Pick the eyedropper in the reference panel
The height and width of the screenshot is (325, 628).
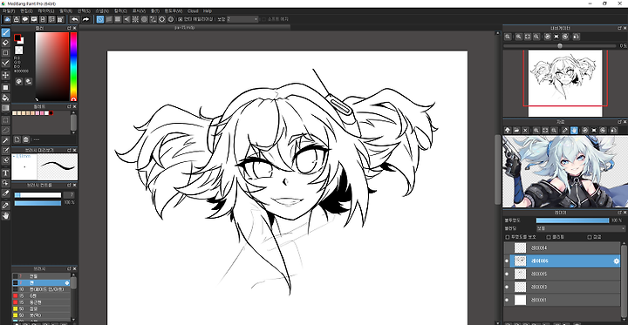click(564, 130)
